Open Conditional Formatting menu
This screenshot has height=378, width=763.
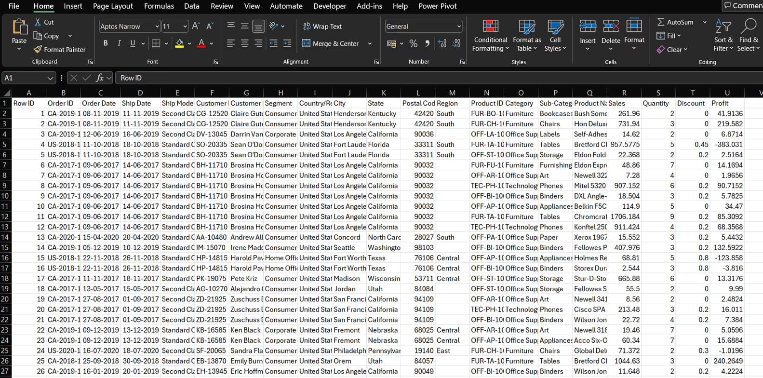click(491, 35)
